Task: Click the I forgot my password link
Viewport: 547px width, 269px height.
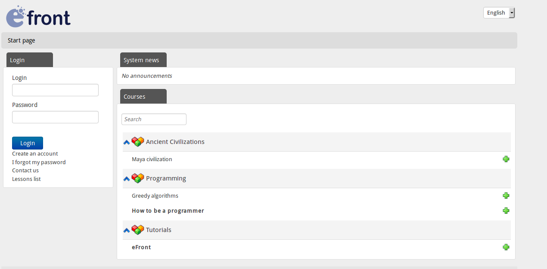Action: [x=39, y=162]
